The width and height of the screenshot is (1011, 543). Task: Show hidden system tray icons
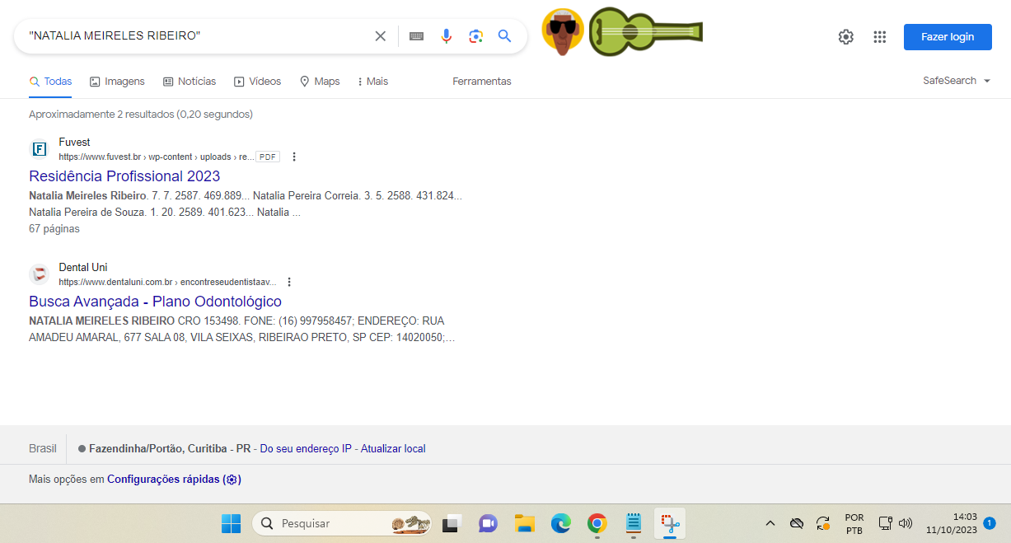pos(770,523)
